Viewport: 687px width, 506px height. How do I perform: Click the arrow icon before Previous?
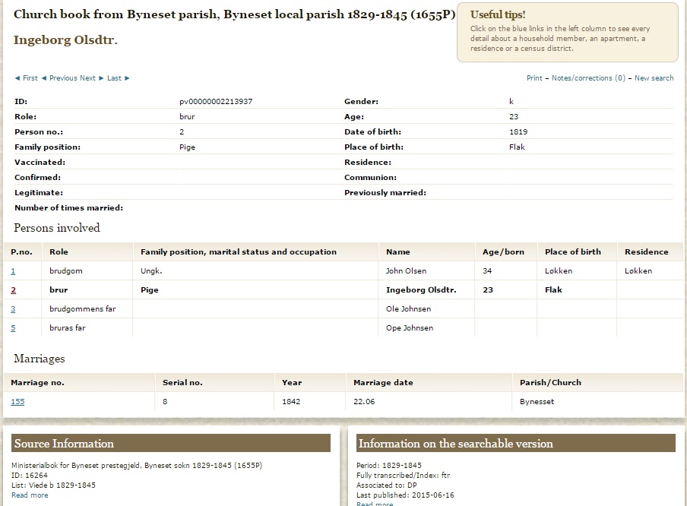coord(44,78)
